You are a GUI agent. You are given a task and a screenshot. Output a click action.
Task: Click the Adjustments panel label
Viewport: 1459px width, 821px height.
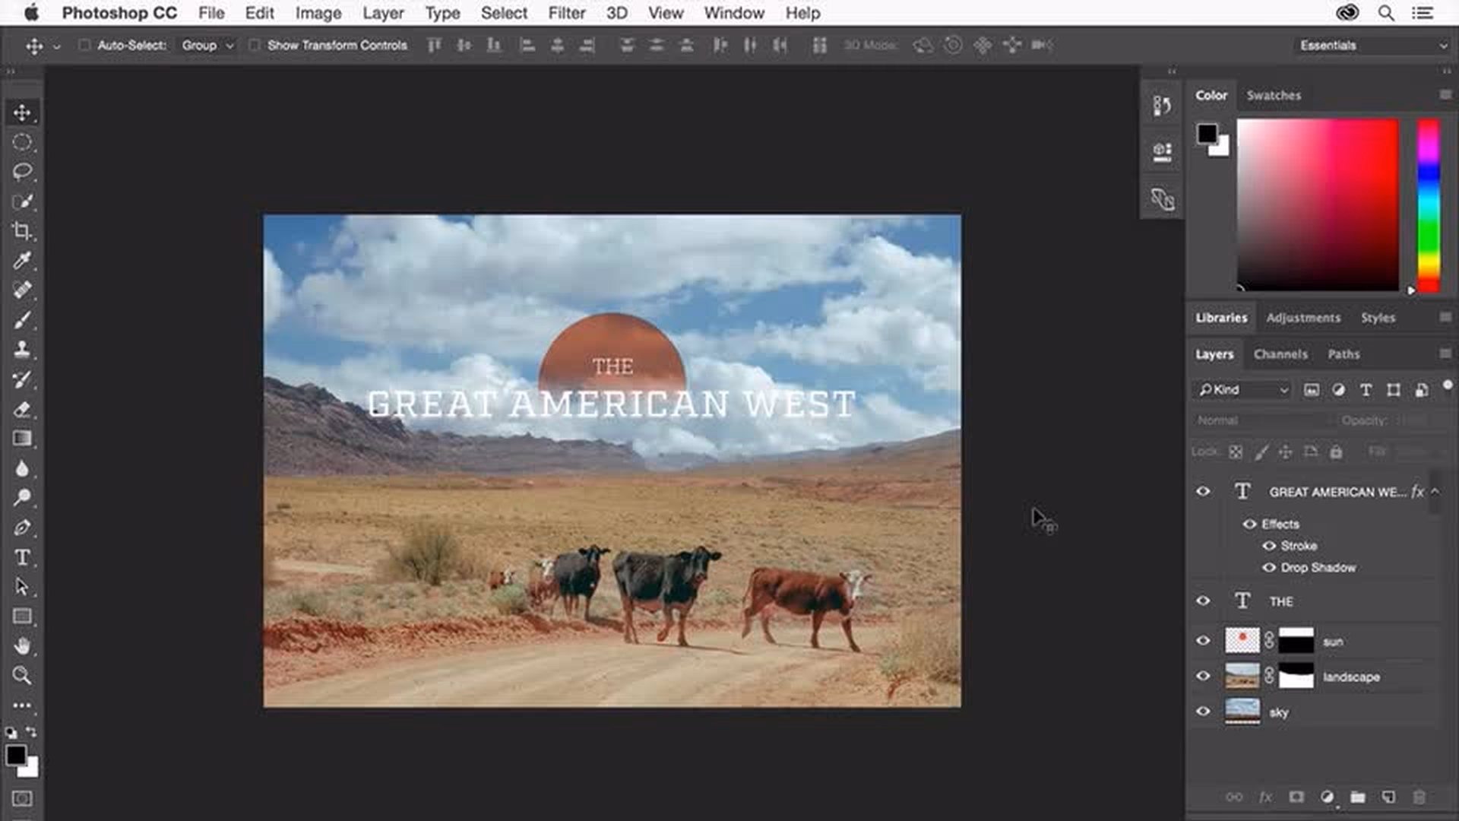pyautogui.click(x=1304, y=318)
